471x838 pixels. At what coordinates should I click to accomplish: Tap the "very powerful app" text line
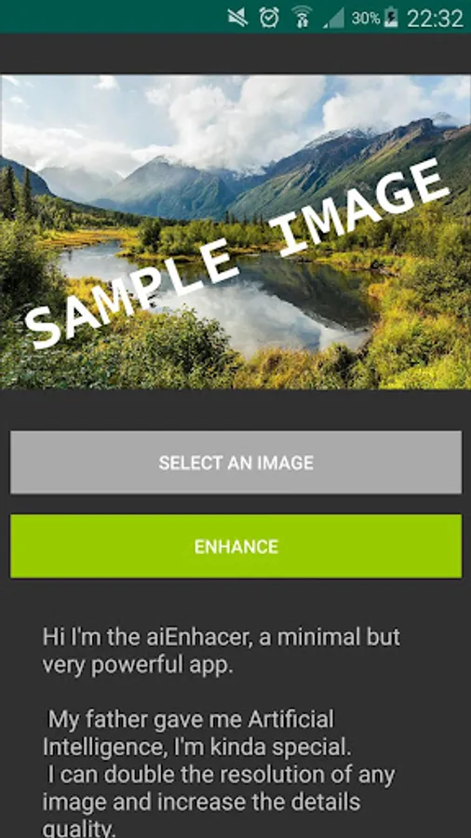[x=138, y=666]
